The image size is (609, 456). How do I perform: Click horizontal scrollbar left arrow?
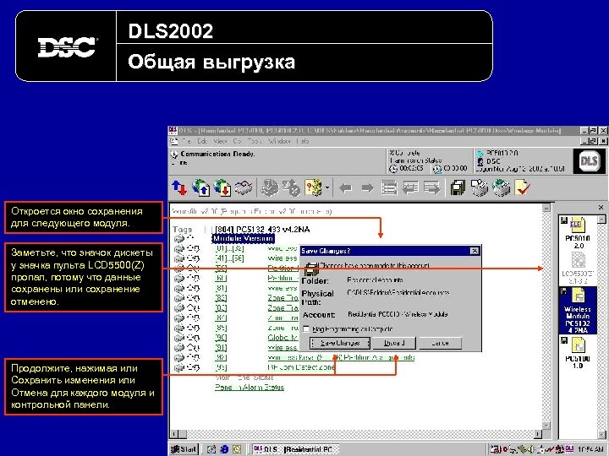pos(174,434)
